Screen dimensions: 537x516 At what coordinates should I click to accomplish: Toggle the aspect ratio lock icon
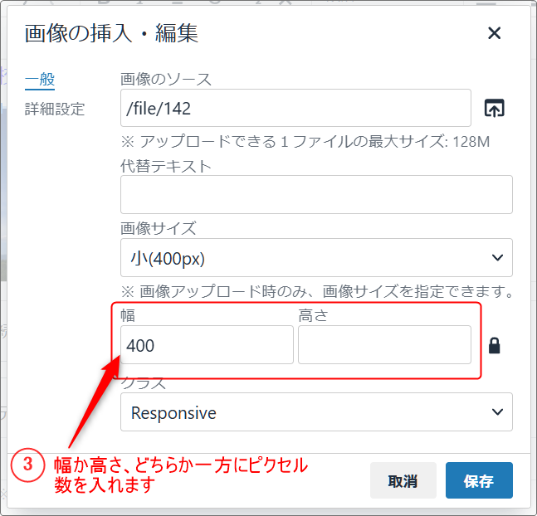click(x=495, y=346)
